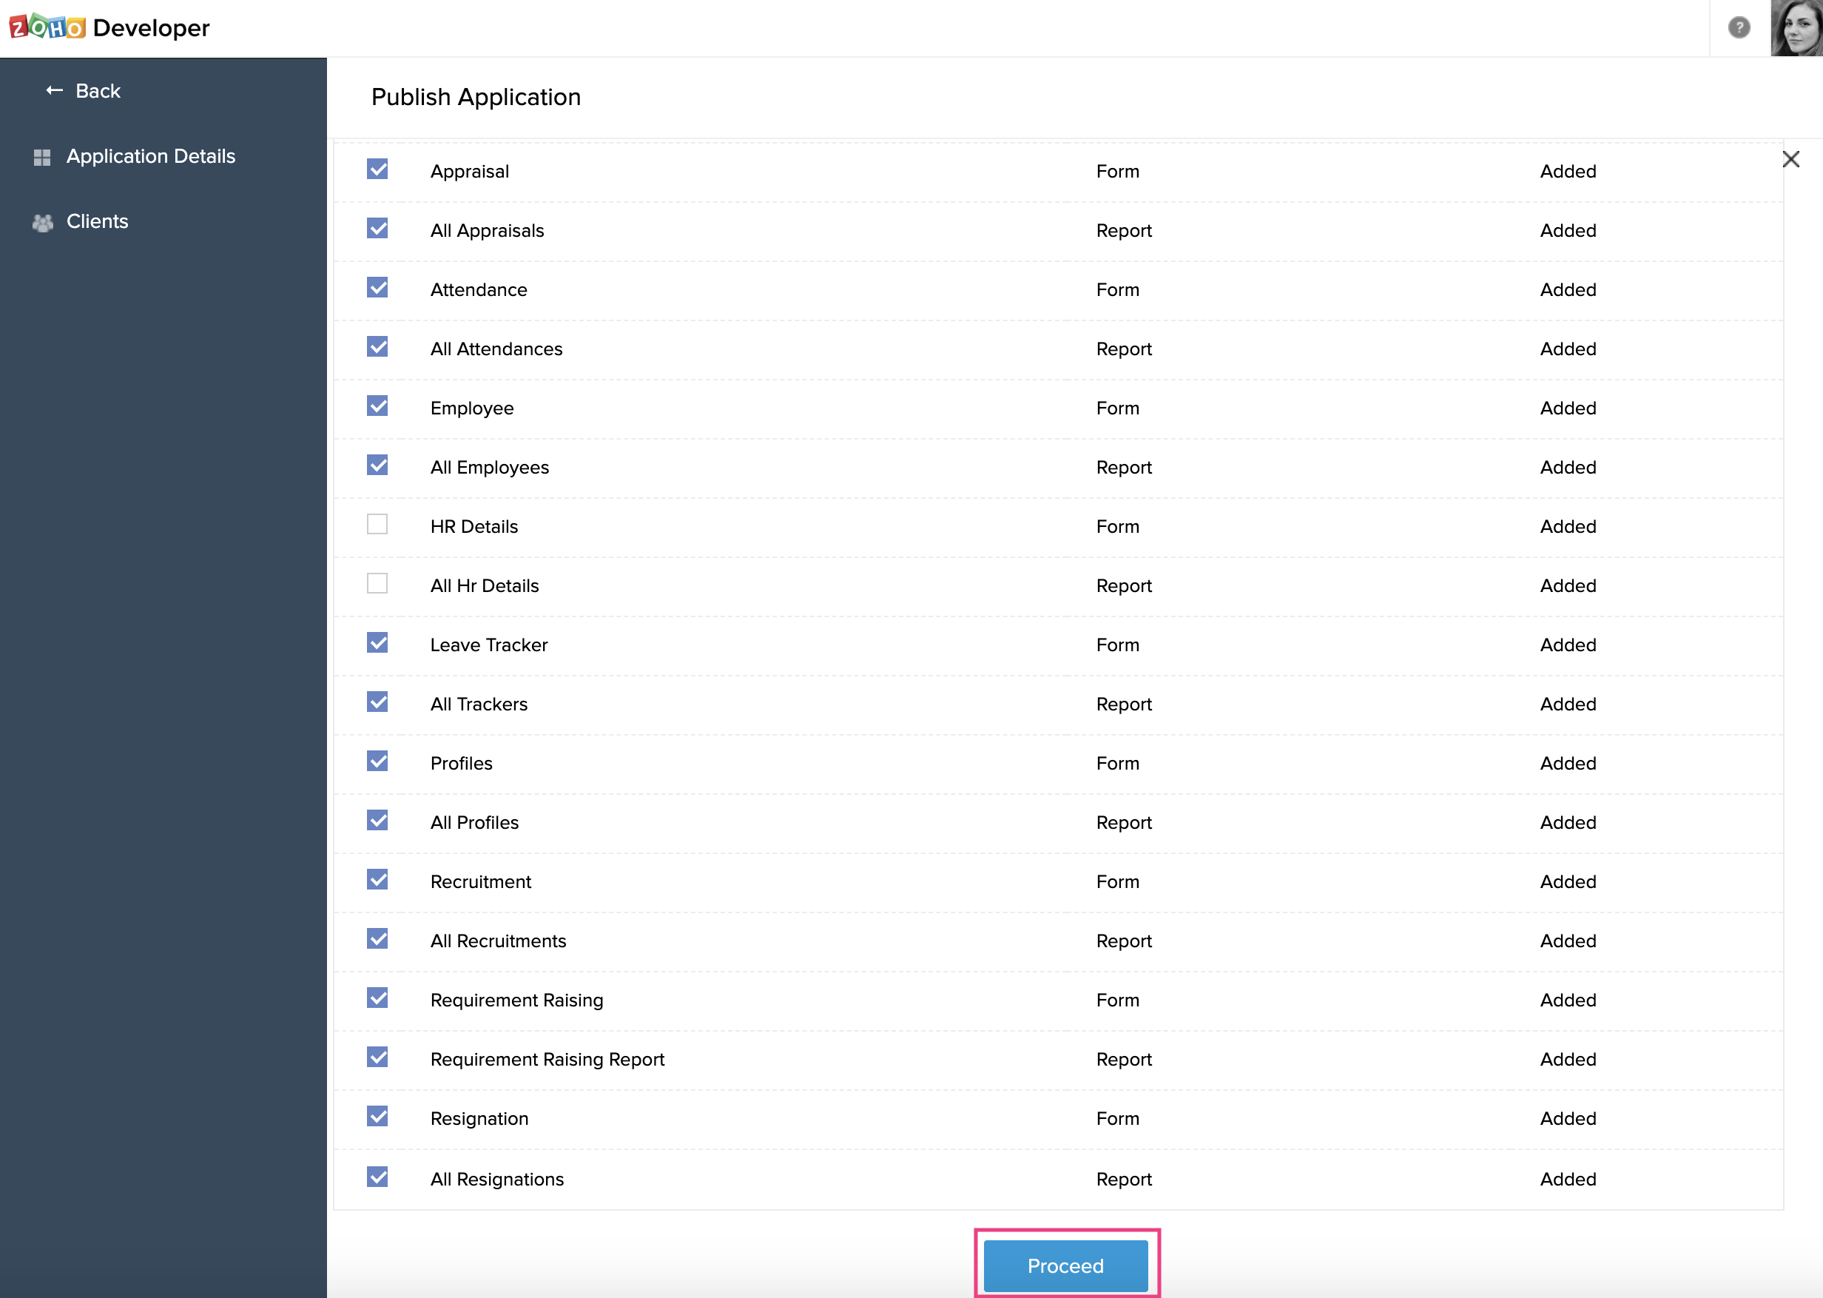Open the help question mark icon
This screenshot has height=1298, width=1823.
click(x=1739, y=27)
